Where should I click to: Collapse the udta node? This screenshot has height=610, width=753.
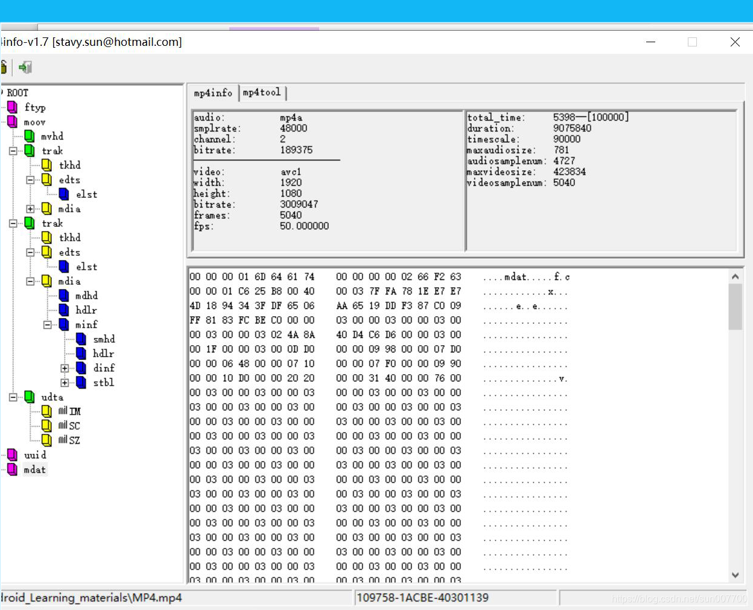[13, 397]
